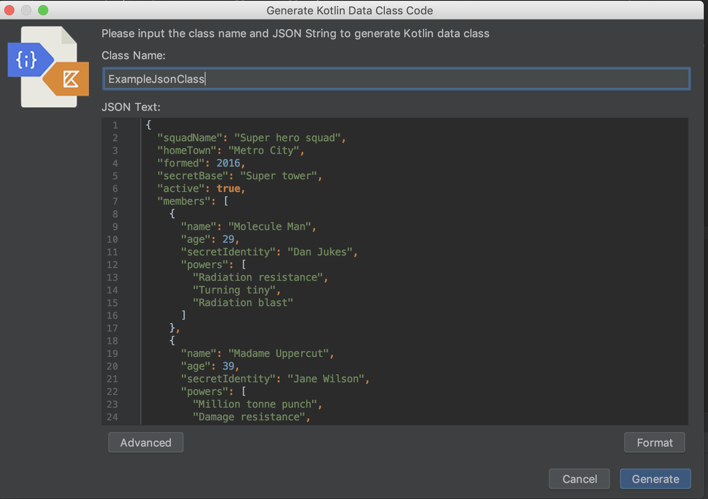Click the "powers" key on line 12
Viewport: 708px width, 499px height.
coord(205,265)
